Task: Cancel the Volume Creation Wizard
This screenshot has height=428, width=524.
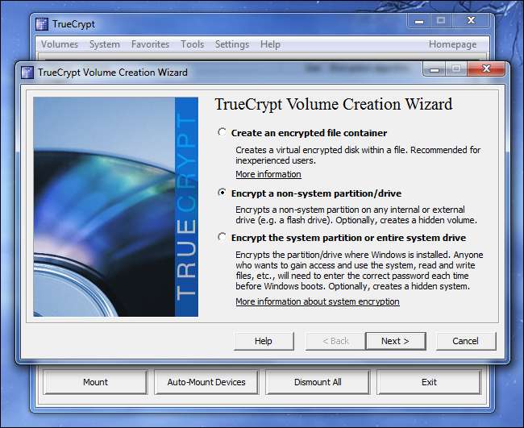Action: click(x=465, y=341)
